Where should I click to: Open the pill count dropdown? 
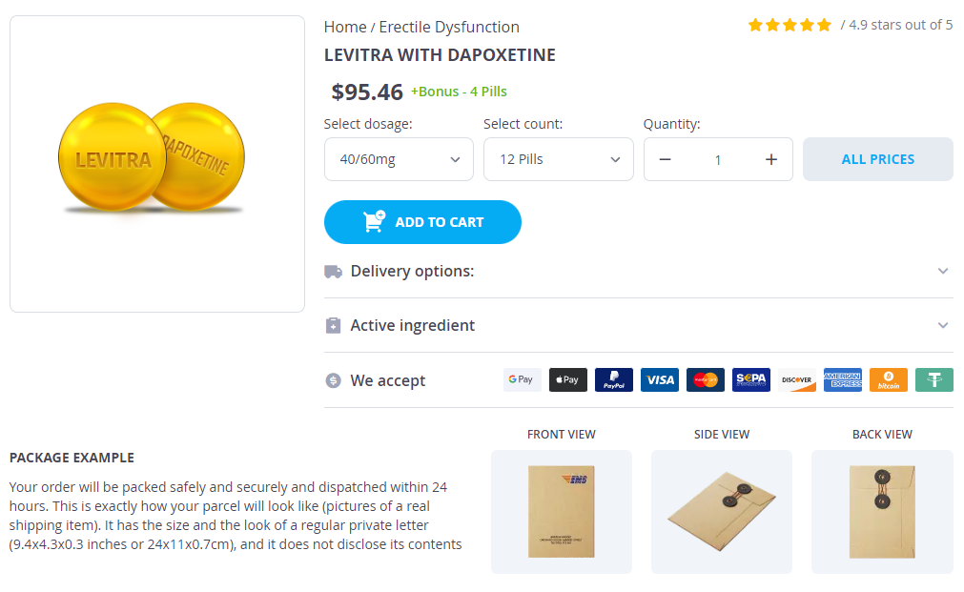pyautogui.click(x=558, y=159)
